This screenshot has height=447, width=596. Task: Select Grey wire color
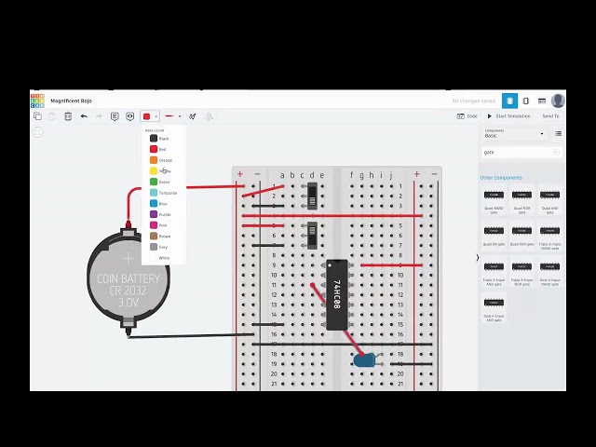[159, 247]
